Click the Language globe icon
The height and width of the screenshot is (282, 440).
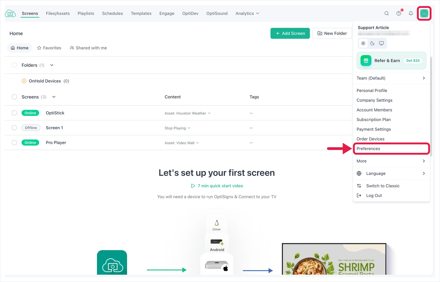(359, 173)
